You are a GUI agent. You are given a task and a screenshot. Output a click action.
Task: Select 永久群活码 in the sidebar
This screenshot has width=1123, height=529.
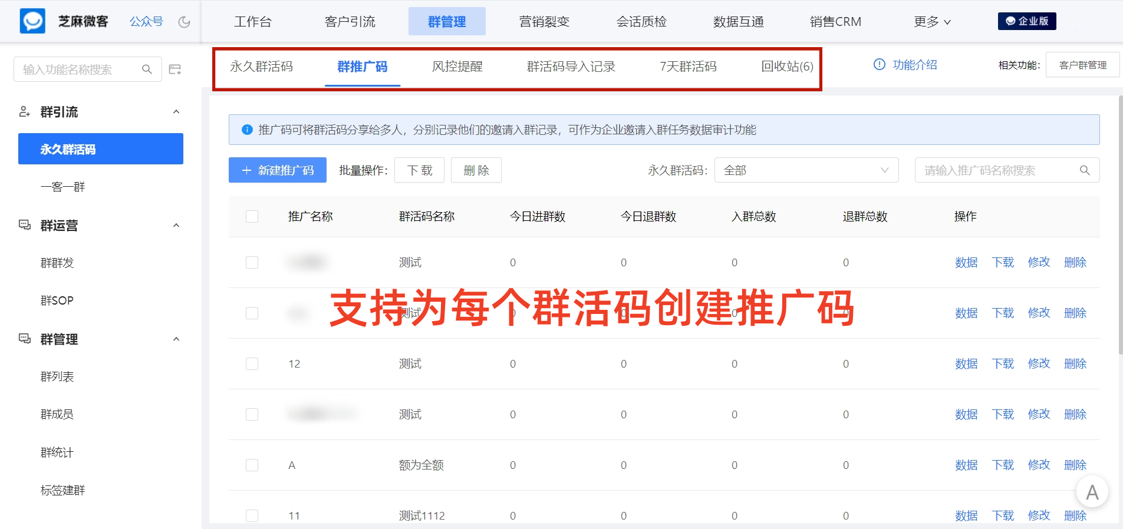click(x=101, y=149)
